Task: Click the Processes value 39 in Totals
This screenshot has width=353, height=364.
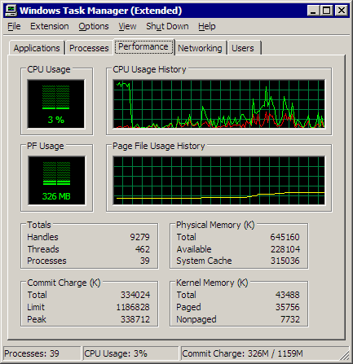Action: tap(145, 261)
